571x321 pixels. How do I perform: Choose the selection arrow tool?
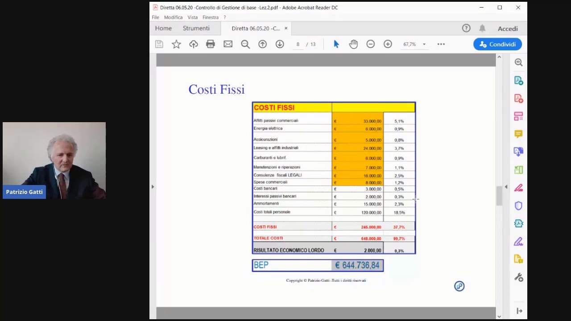pyautogui.click(x=336, y=44)
